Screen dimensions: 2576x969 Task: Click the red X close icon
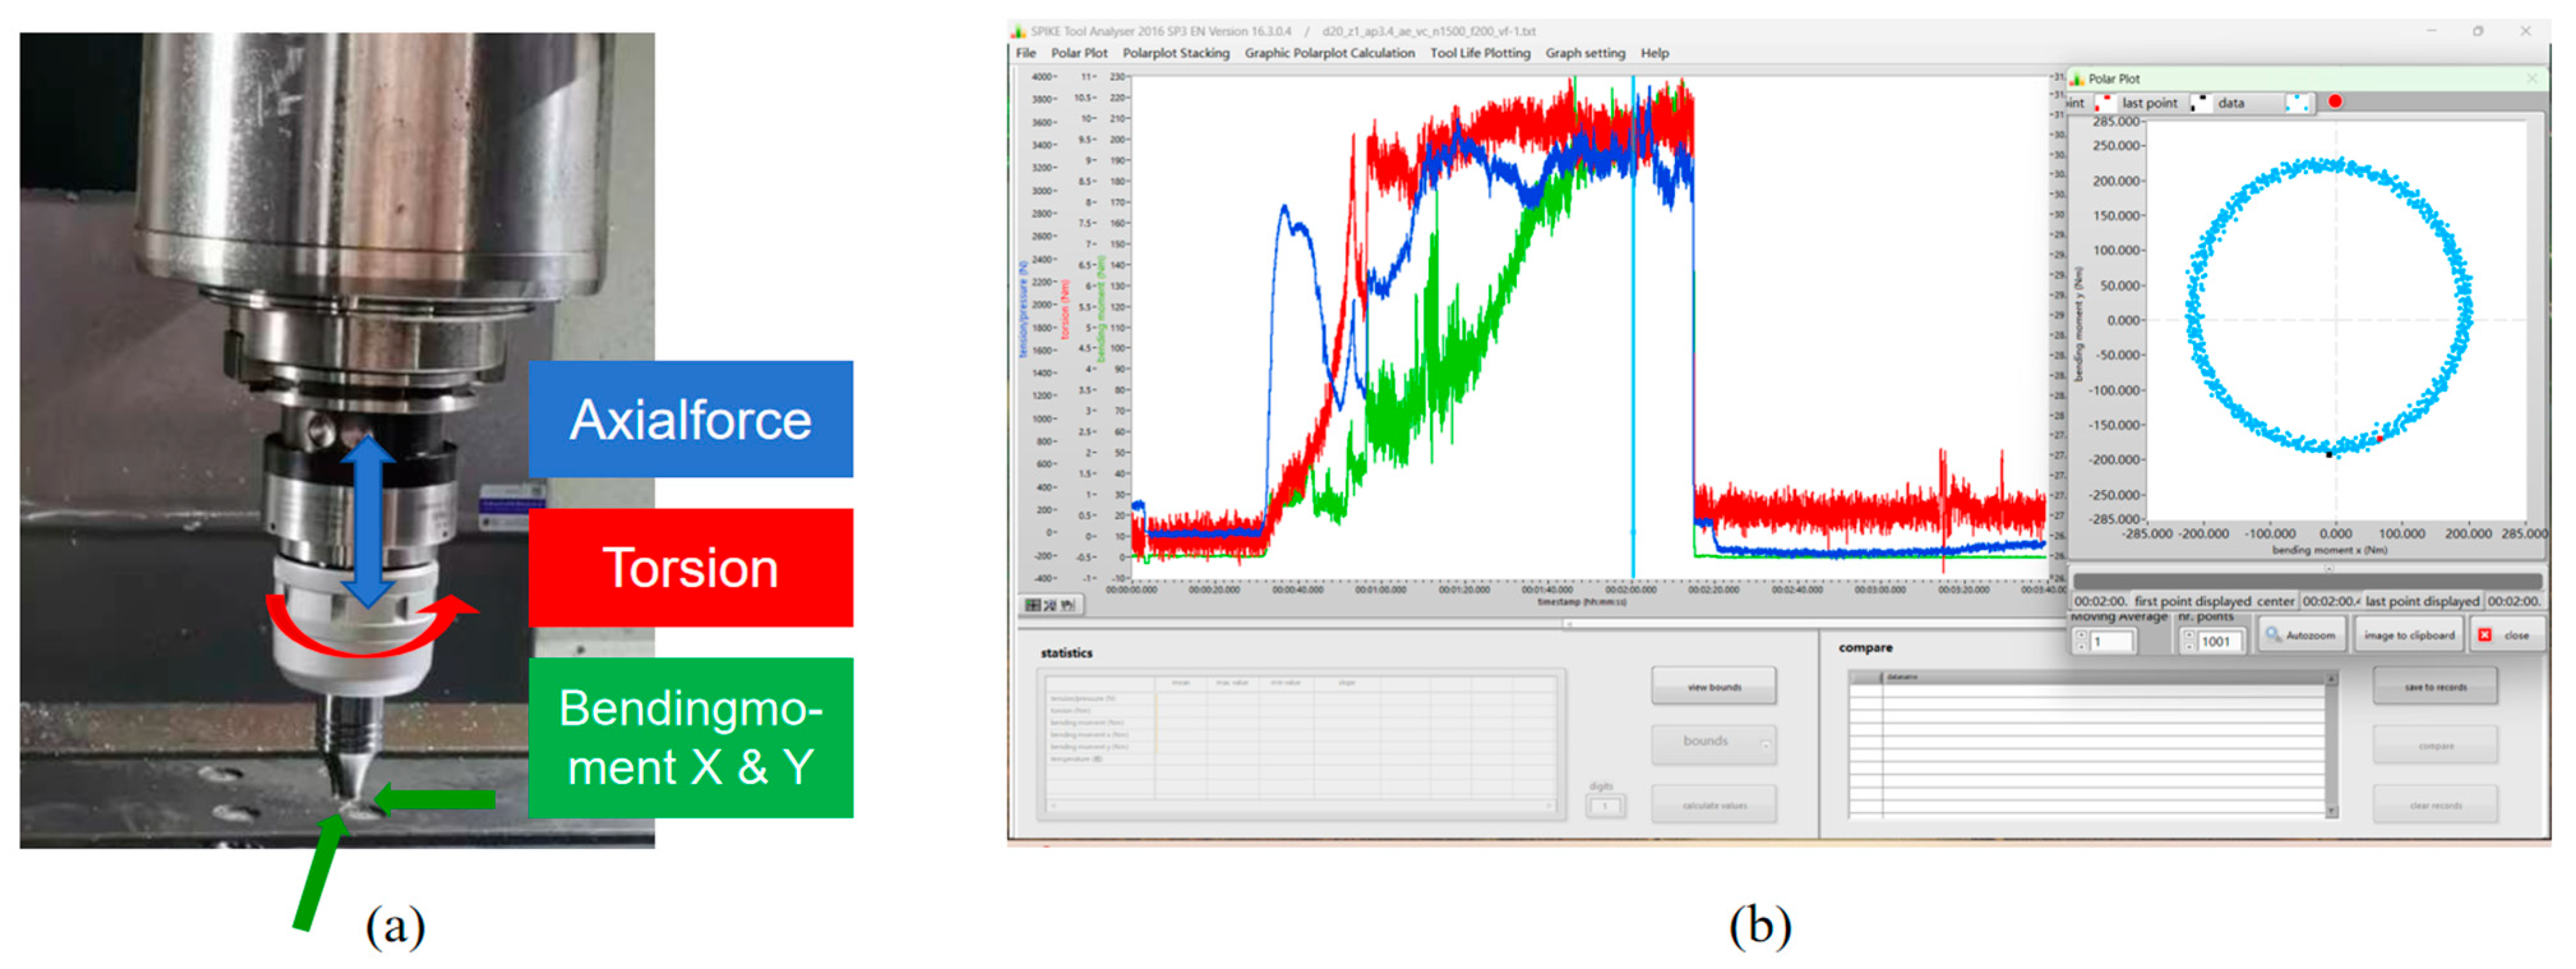[2485, 636]
